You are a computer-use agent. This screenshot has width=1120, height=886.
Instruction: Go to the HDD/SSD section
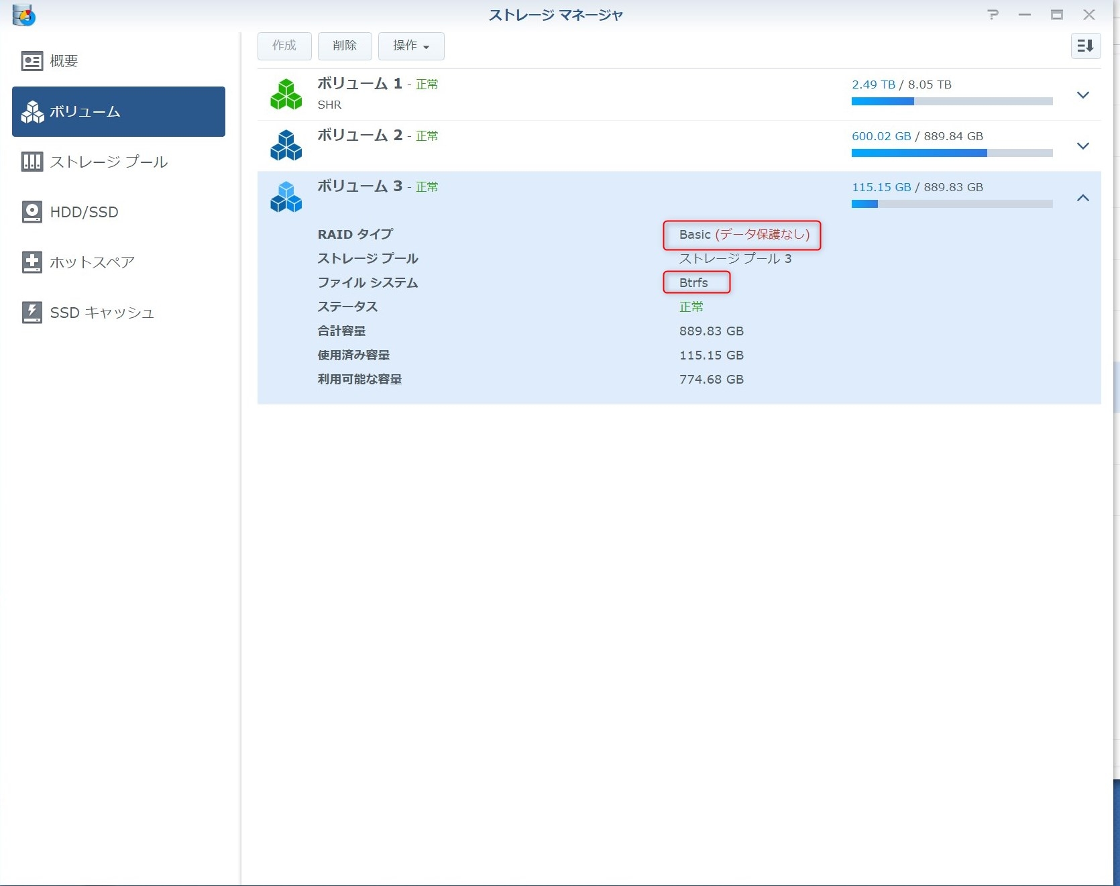(84, 212)
